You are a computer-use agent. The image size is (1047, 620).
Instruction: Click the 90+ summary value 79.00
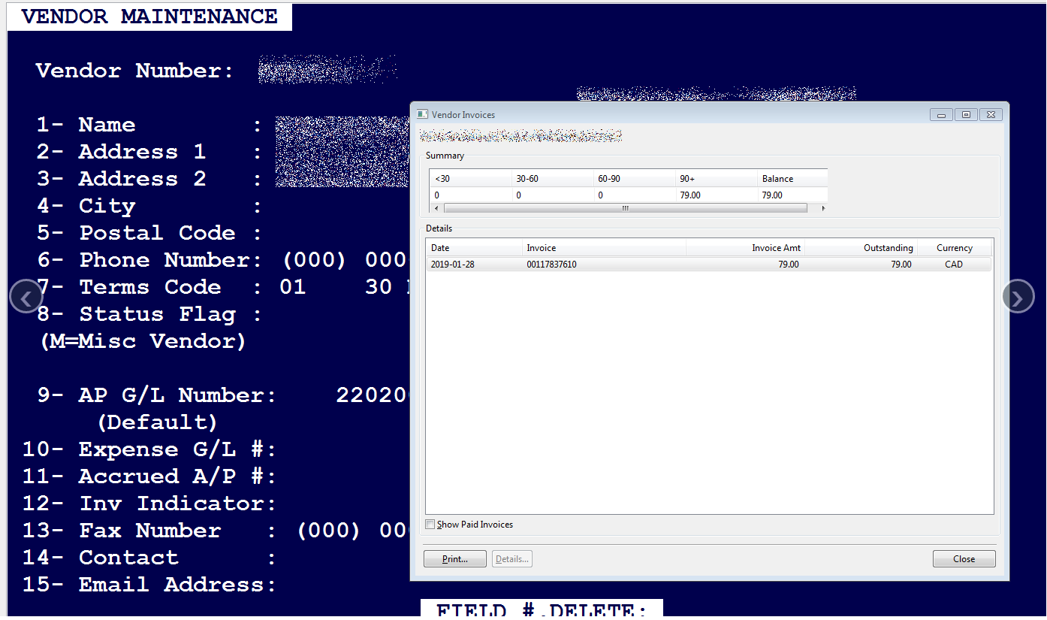click(690, 195)
